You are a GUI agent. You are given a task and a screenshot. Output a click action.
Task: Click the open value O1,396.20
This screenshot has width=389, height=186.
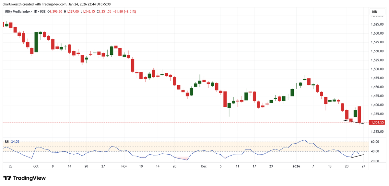(x=55, y=12)
